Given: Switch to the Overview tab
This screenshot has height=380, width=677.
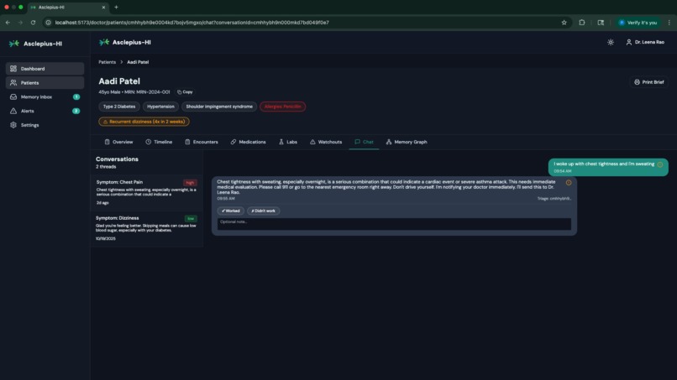Looking at the screenshot, I should pyautogui.click(x=118, y=142).
